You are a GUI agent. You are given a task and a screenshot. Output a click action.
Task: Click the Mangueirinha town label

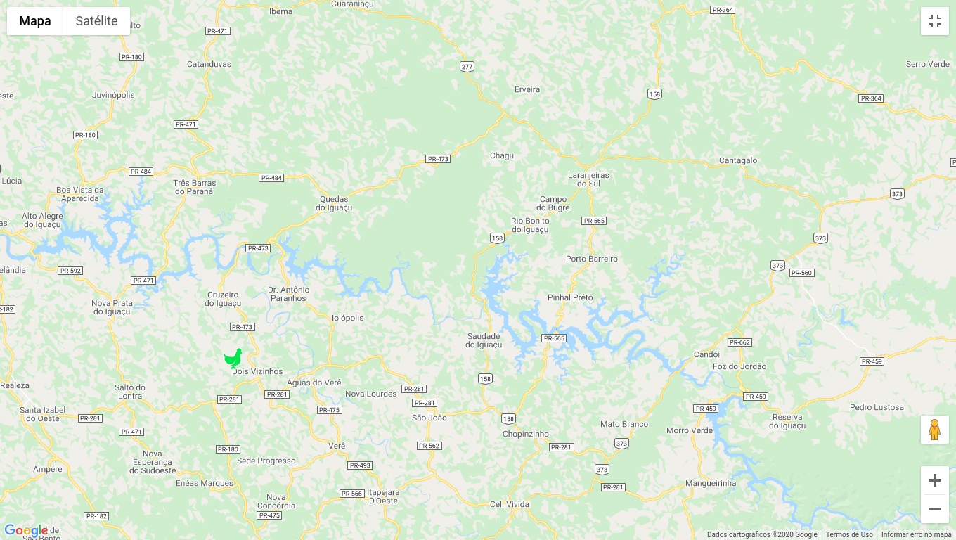(x=711, y=483)
